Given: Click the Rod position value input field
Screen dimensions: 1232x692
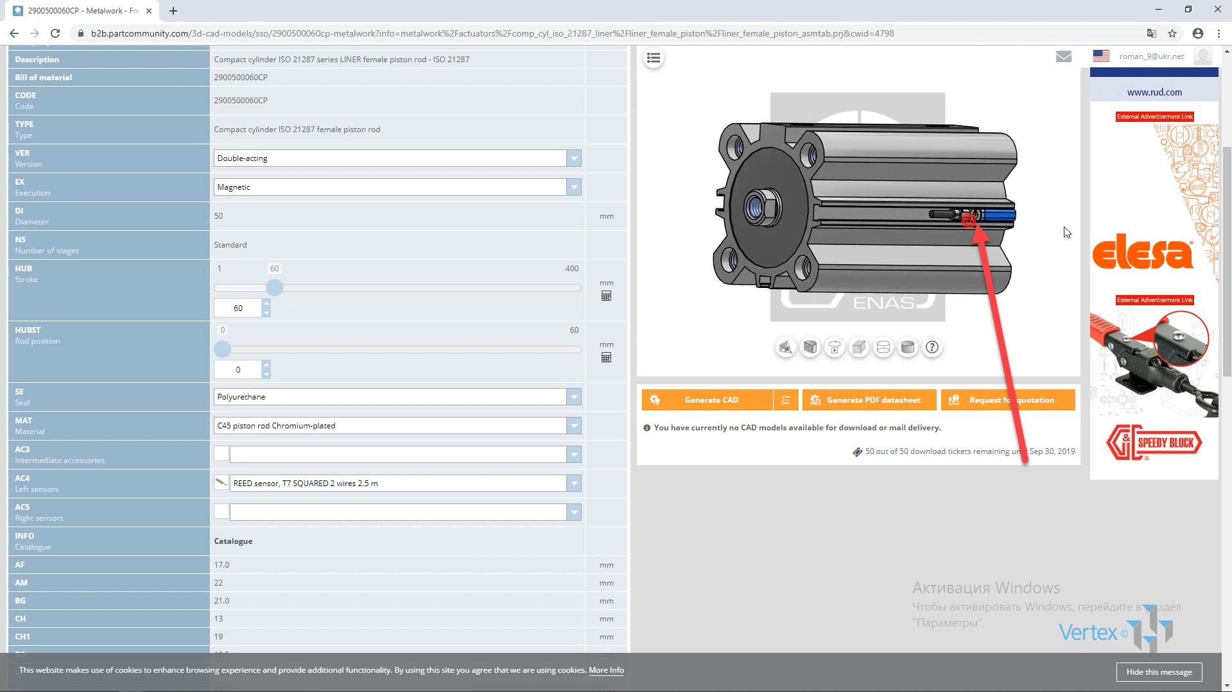Looking at the screenshot, I should point(238,370).
